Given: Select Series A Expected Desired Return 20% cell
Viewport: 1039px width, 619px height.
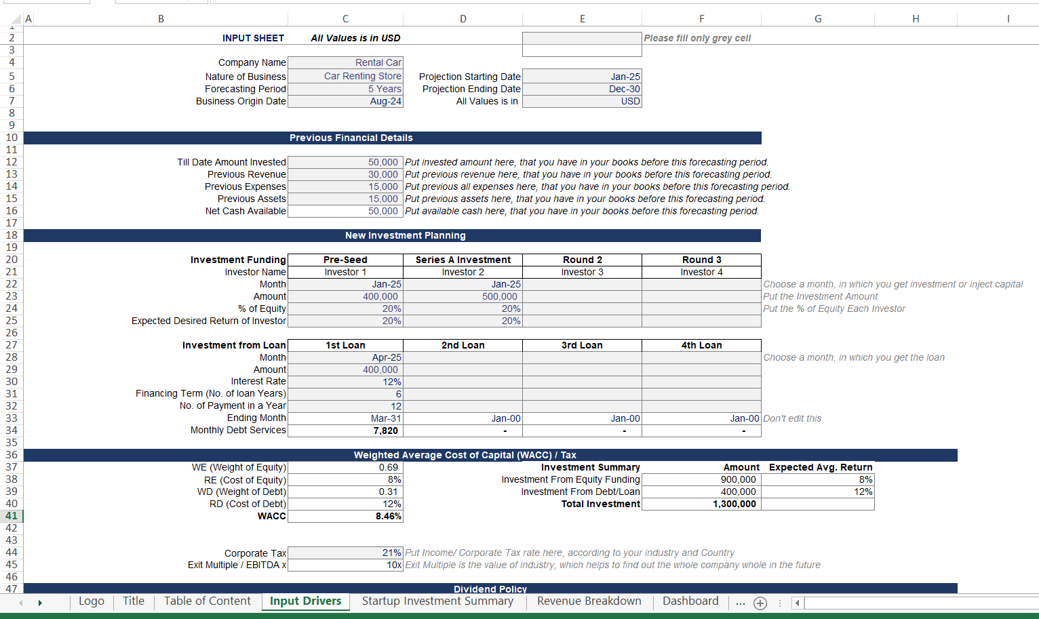Looking at the screenshot, I should [463, 321].
